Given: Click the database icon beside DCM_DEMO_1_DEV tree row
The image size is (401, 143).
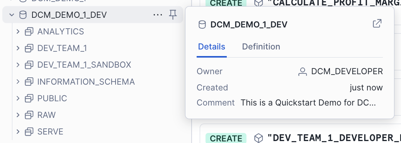Looking at the screenshot, I should click(x=23, y=15).
